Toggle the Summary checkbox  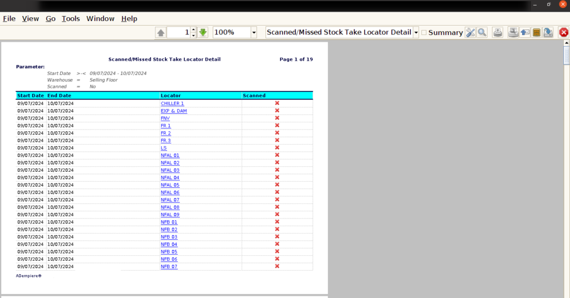424,32
